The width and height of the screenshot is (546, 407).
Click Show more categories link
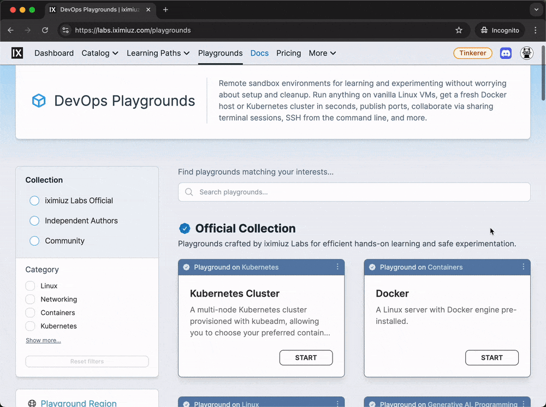tap(43, 340)
